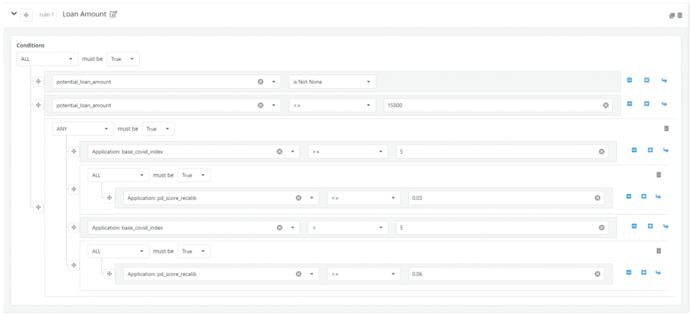
Task: Remove the base_covid_index < 5 row via minus icon
Action: pos(634,227)
